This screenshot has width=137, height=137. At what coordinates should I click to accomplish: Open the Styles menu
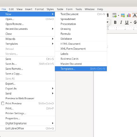50,9
